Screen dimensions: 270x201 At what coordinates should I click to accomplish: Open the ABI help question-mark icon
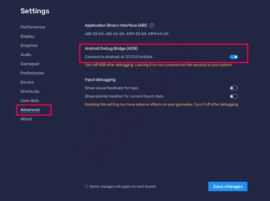coord(152,25)
